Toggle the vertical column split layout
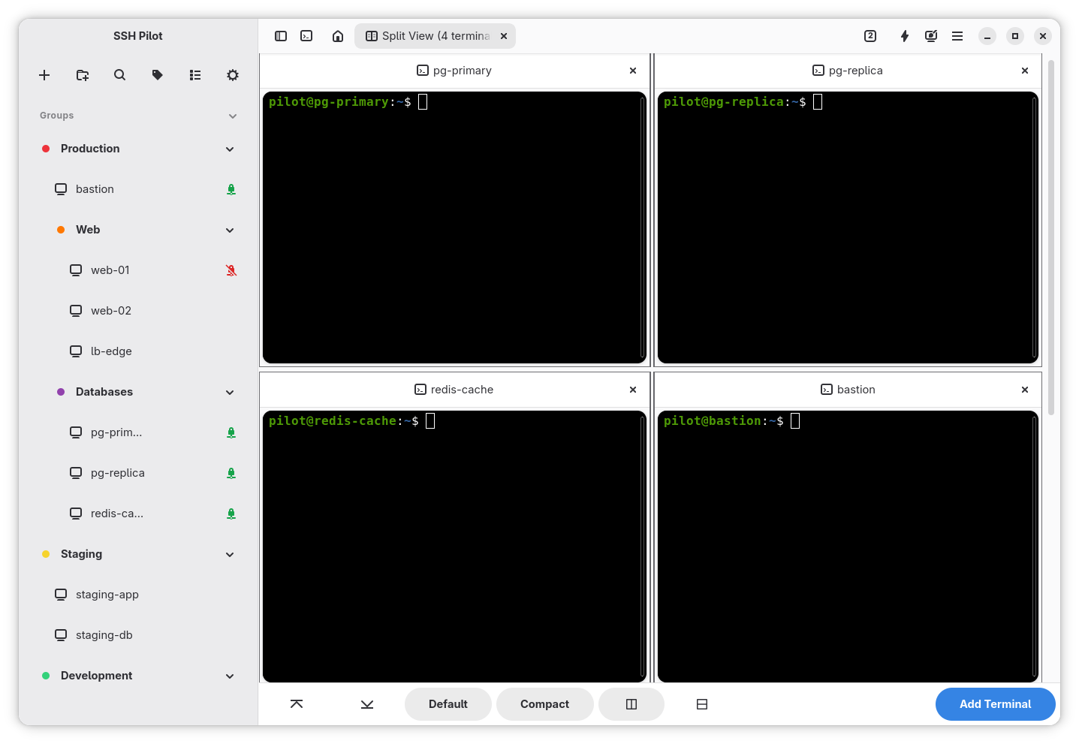 tap(631, 704)
